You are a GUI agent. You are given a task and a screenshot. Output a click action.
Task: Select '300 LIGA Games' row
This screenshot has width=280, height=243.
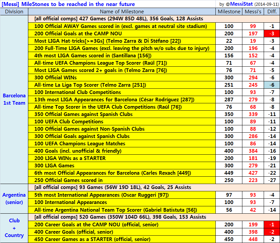point(122,166)
